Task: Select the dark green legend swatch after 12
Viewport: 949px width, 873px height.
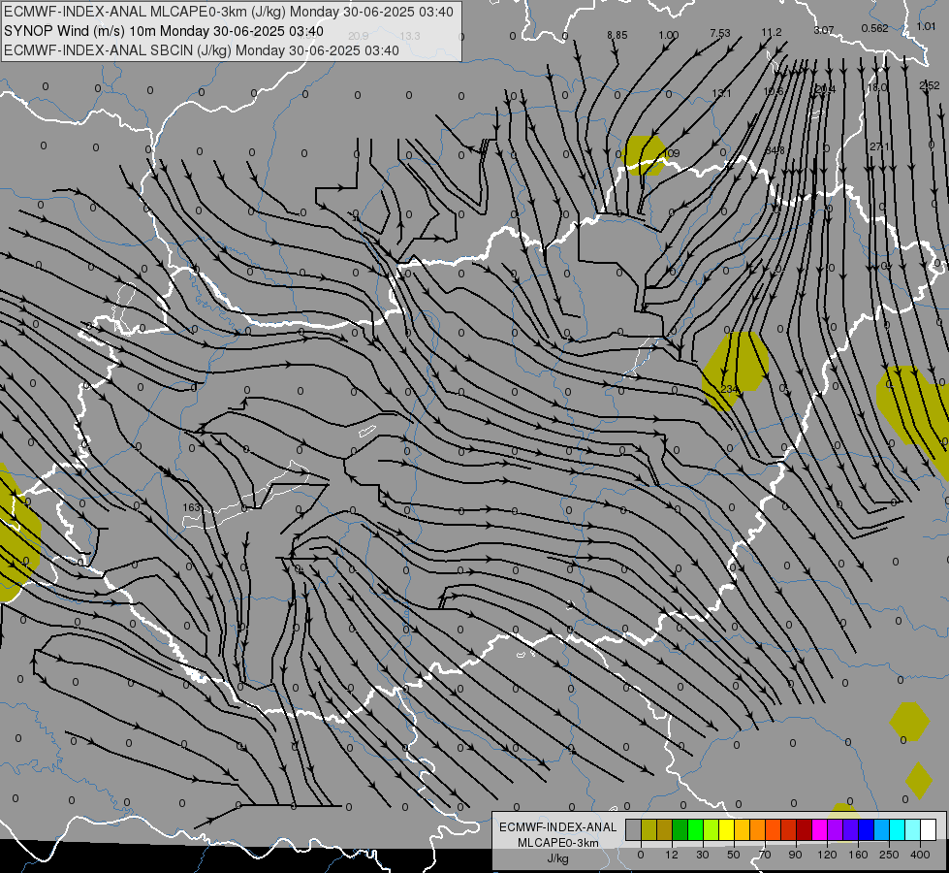Action: click(680, 829)
